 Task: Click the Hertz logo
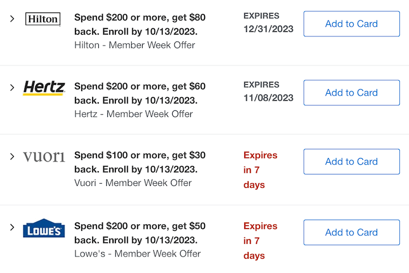coord(44,88)
